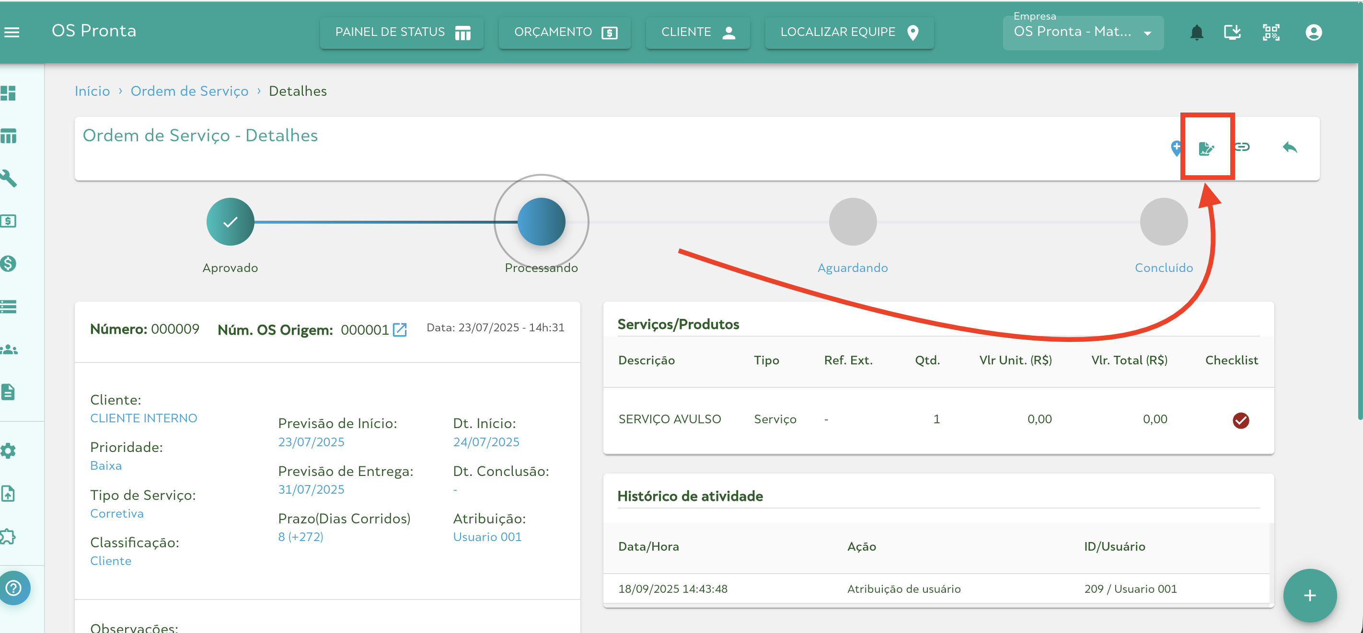Click the CLIENTE INTERNO link
The height and width of the screenshot is (633, 1363).
(x=143, y=418)
